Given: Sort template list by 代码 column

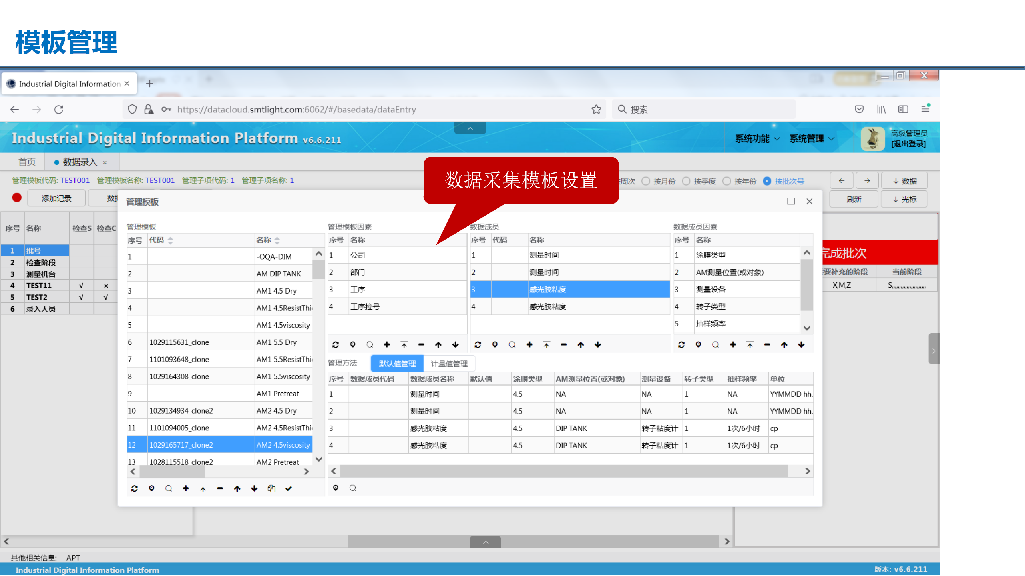Looking at the screenshot, I should tap(170, 240).
